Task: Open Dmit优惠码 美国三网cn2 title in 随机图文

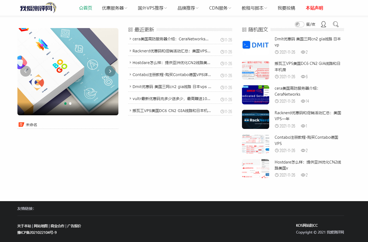Action: coord(308,42)
